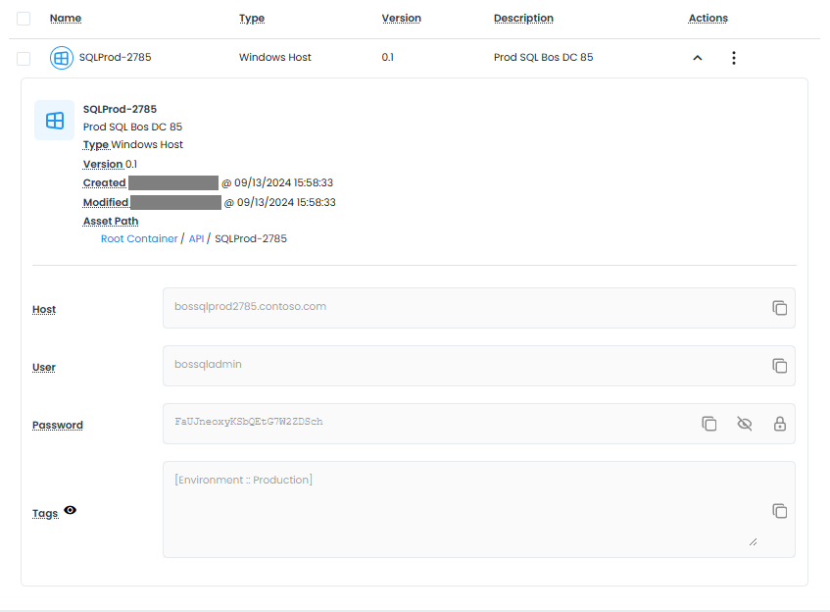
Task: Copy the User field value
Action: (779, 366)
